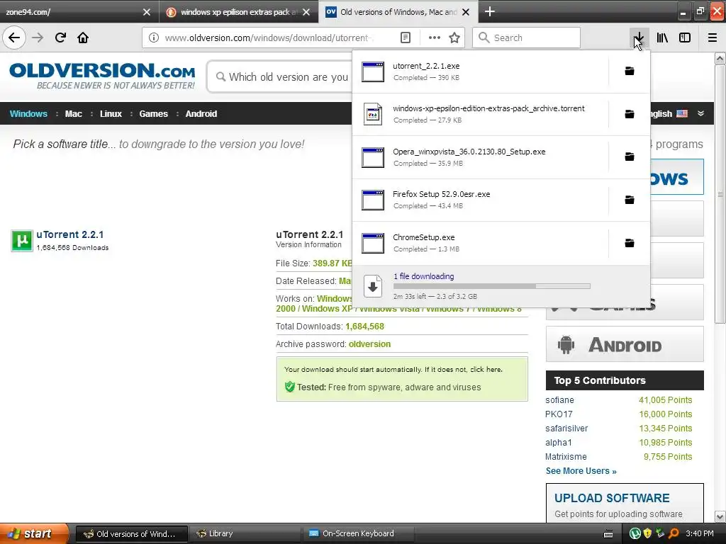Click the English flag icon
Screen dimensions: 726x544
pyautogui.click(x=682, y=113)
